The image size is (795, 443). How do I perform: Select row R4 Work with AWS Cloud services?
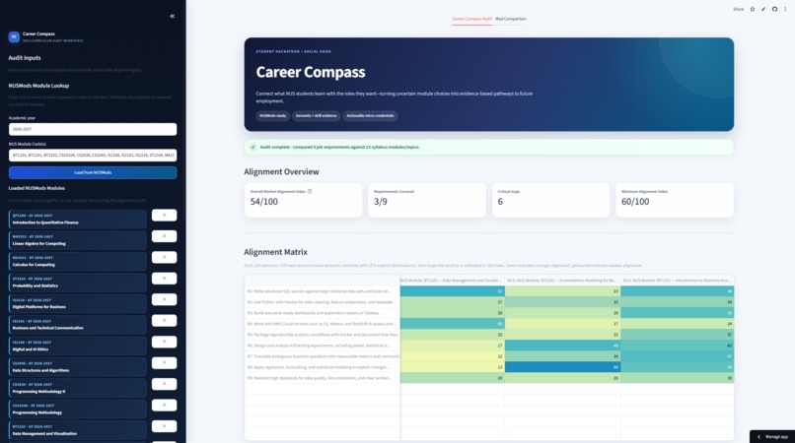tap(323, 324)
